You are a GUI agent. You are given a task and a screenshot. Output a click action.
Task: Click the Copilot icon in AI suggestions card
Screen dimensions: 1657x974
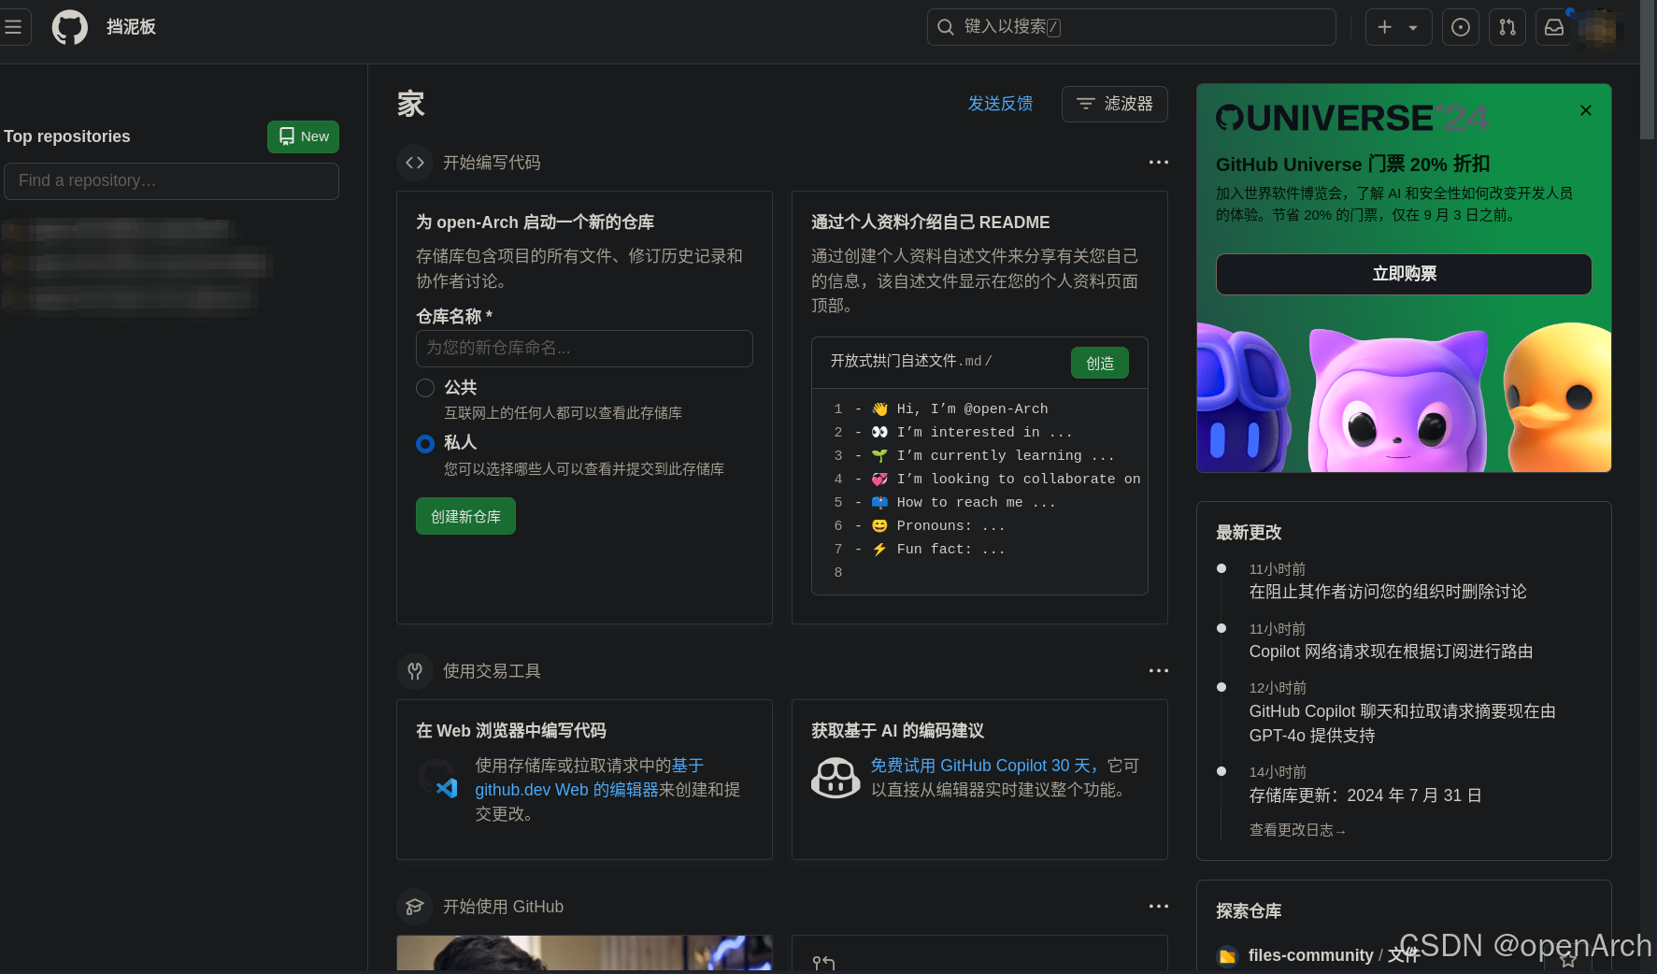836,778
